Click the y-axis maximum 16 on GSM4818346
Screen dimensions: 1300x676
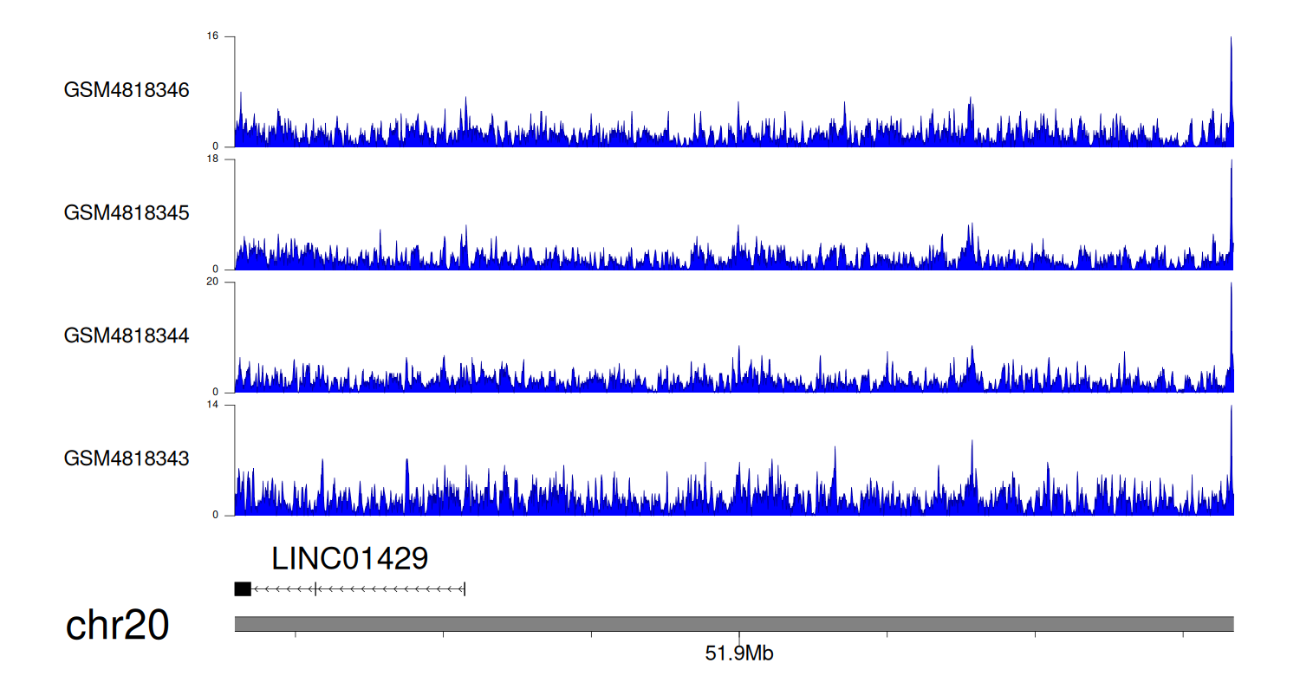coord(212,36)
